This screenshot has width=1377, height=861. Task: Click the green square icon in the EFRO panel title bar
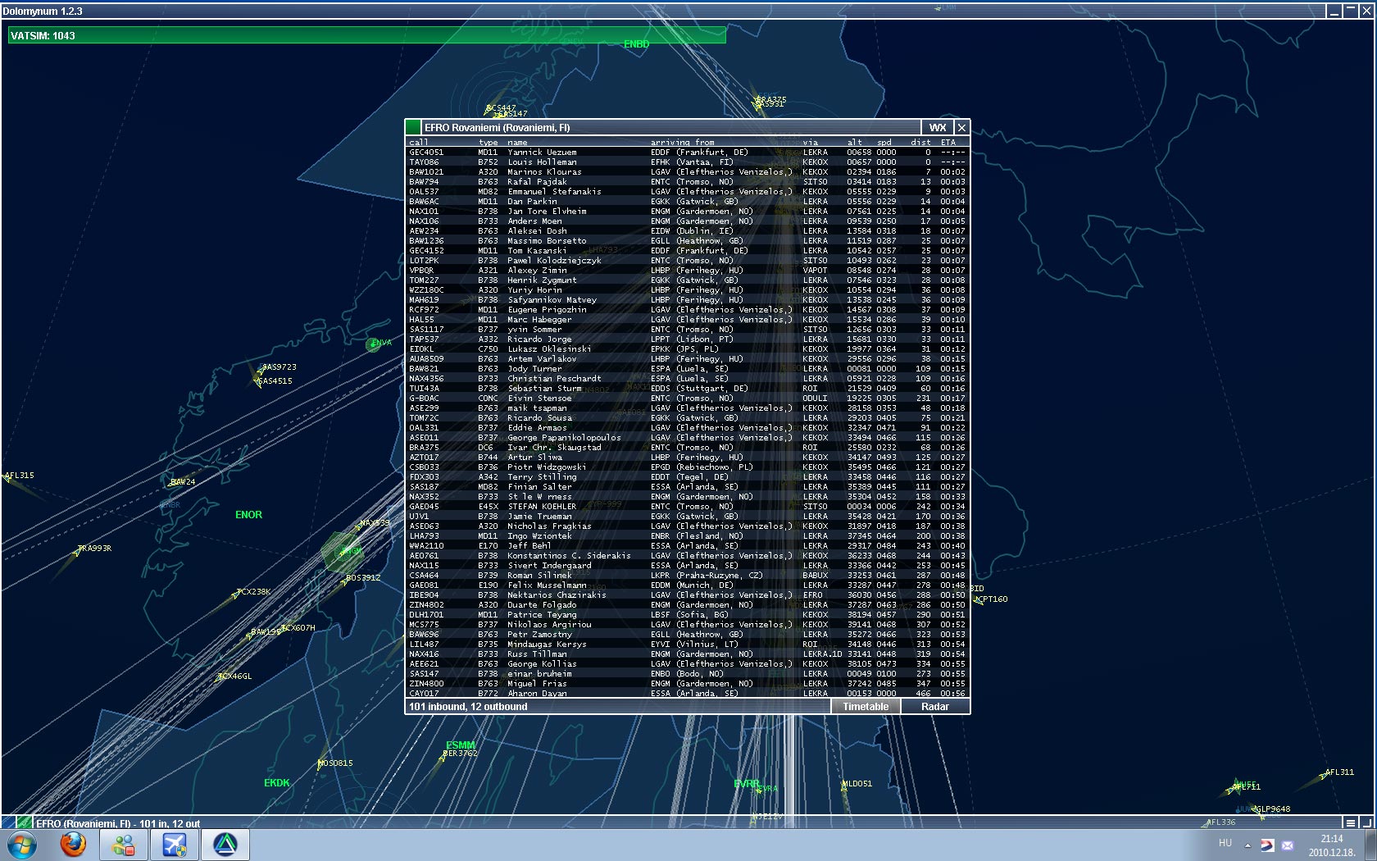click(414, 127)
